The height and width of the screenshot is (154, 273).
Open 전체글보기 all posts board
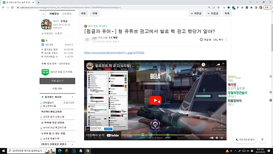tap(48, 103)
